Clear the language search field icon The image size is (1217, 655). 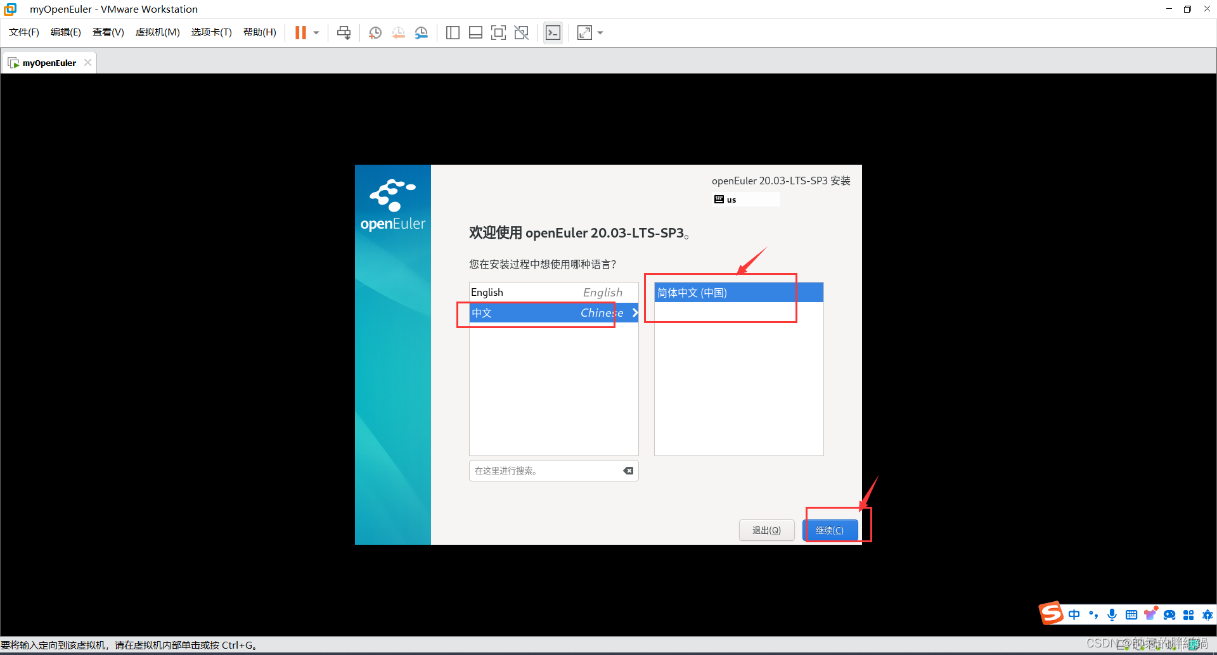coord(628,471)
